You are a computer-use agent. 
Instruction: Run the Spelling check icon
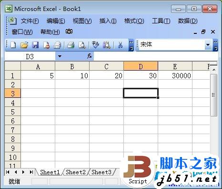(95, 45)
